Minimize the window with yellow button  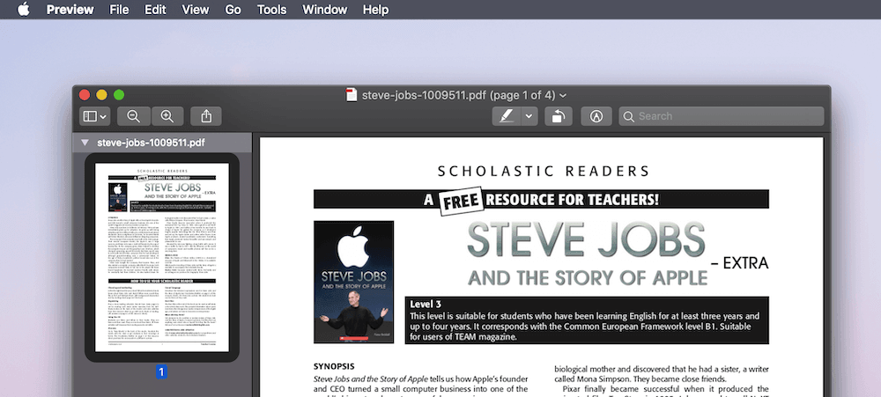101,95
